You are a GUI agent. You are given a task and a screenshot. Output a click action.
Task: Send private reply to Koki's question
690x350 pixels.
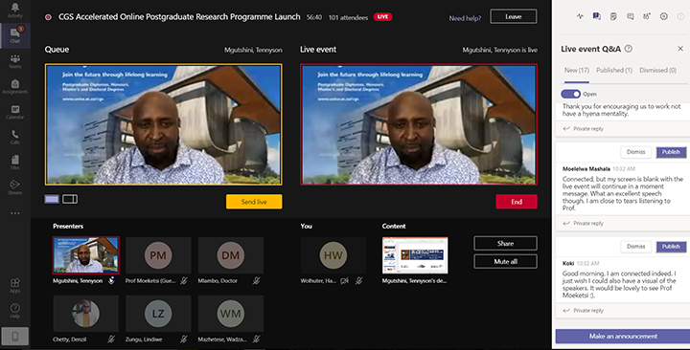(x=584, y=311)
